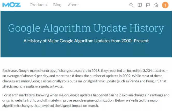Click the subtitle about Major Google Algorithm Updates
The image size is (172, 111).
coord(86,41)
